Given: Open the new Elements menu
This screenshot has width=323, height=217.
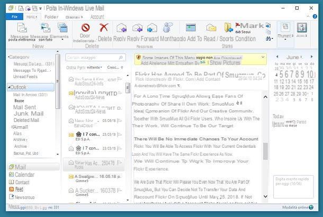Looking at the screenshot, I should tap(62, 31).
